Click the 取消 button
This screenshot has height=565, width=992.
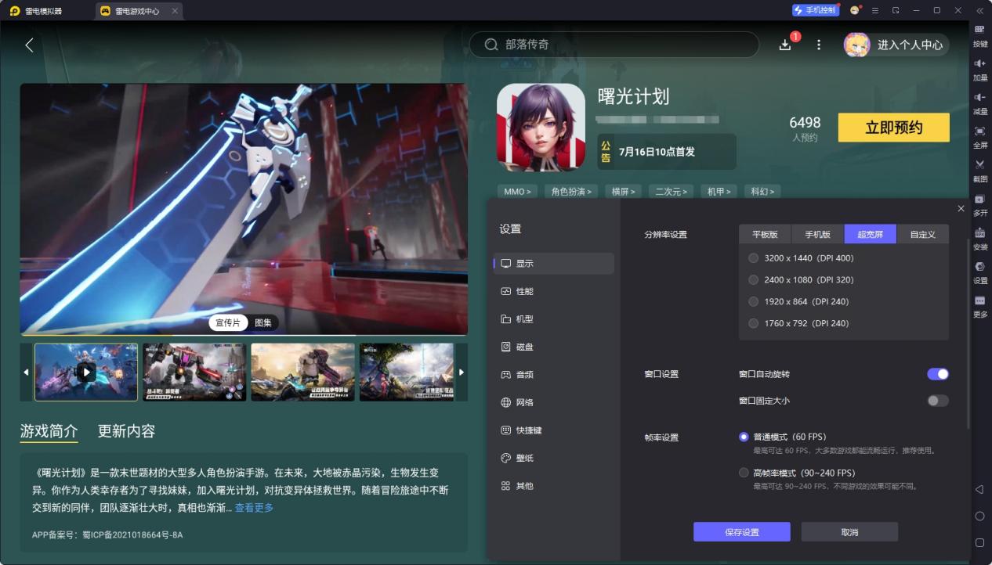[x=849, y=532]
